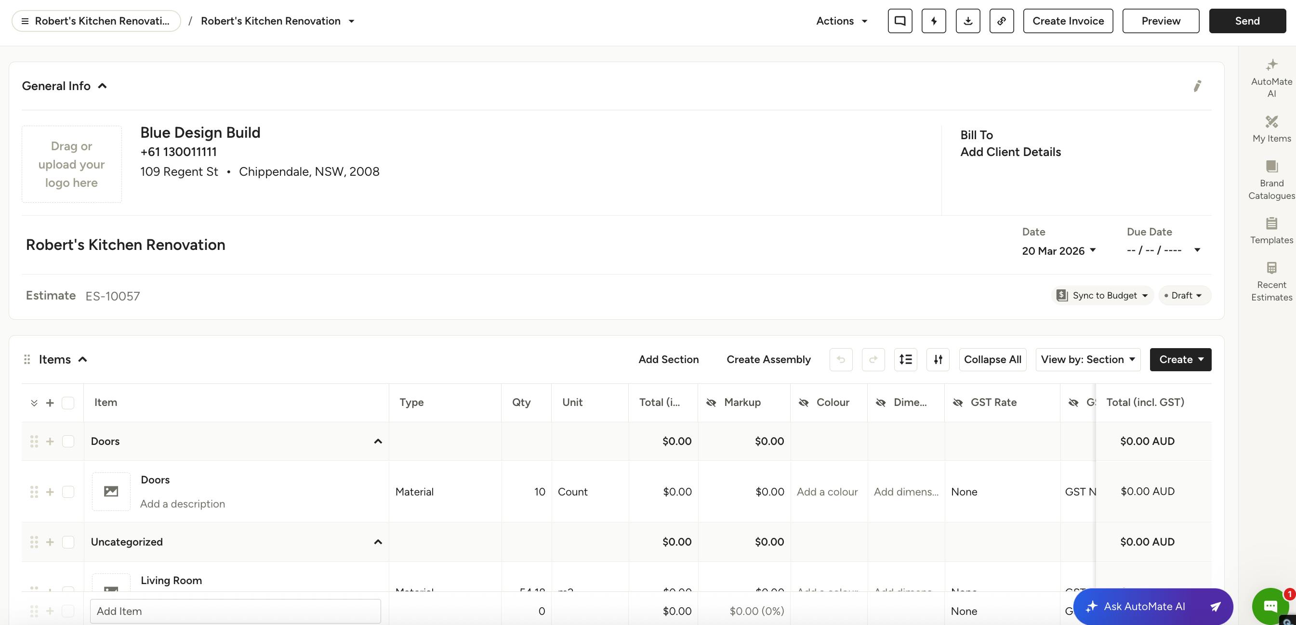
Task: Open the Actions menu
Action: point(841,21)
